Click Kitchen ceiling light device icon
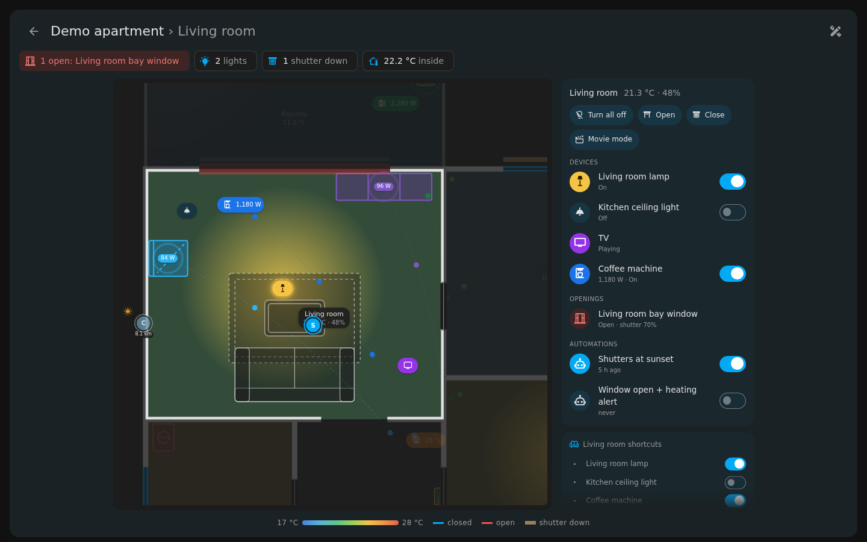Image resolution: width=867 pixels, height=542 pixels. click(x=580, y=212)
